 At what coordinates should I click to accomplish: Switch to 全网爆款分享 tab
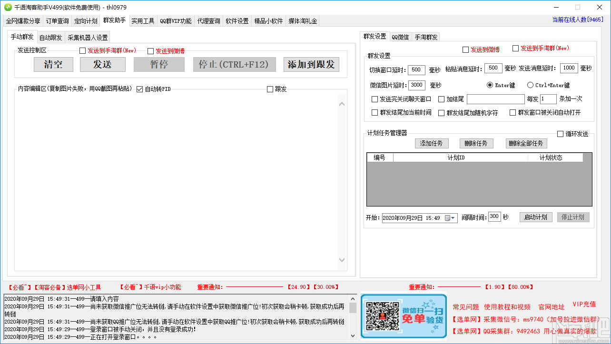(23, 21)
